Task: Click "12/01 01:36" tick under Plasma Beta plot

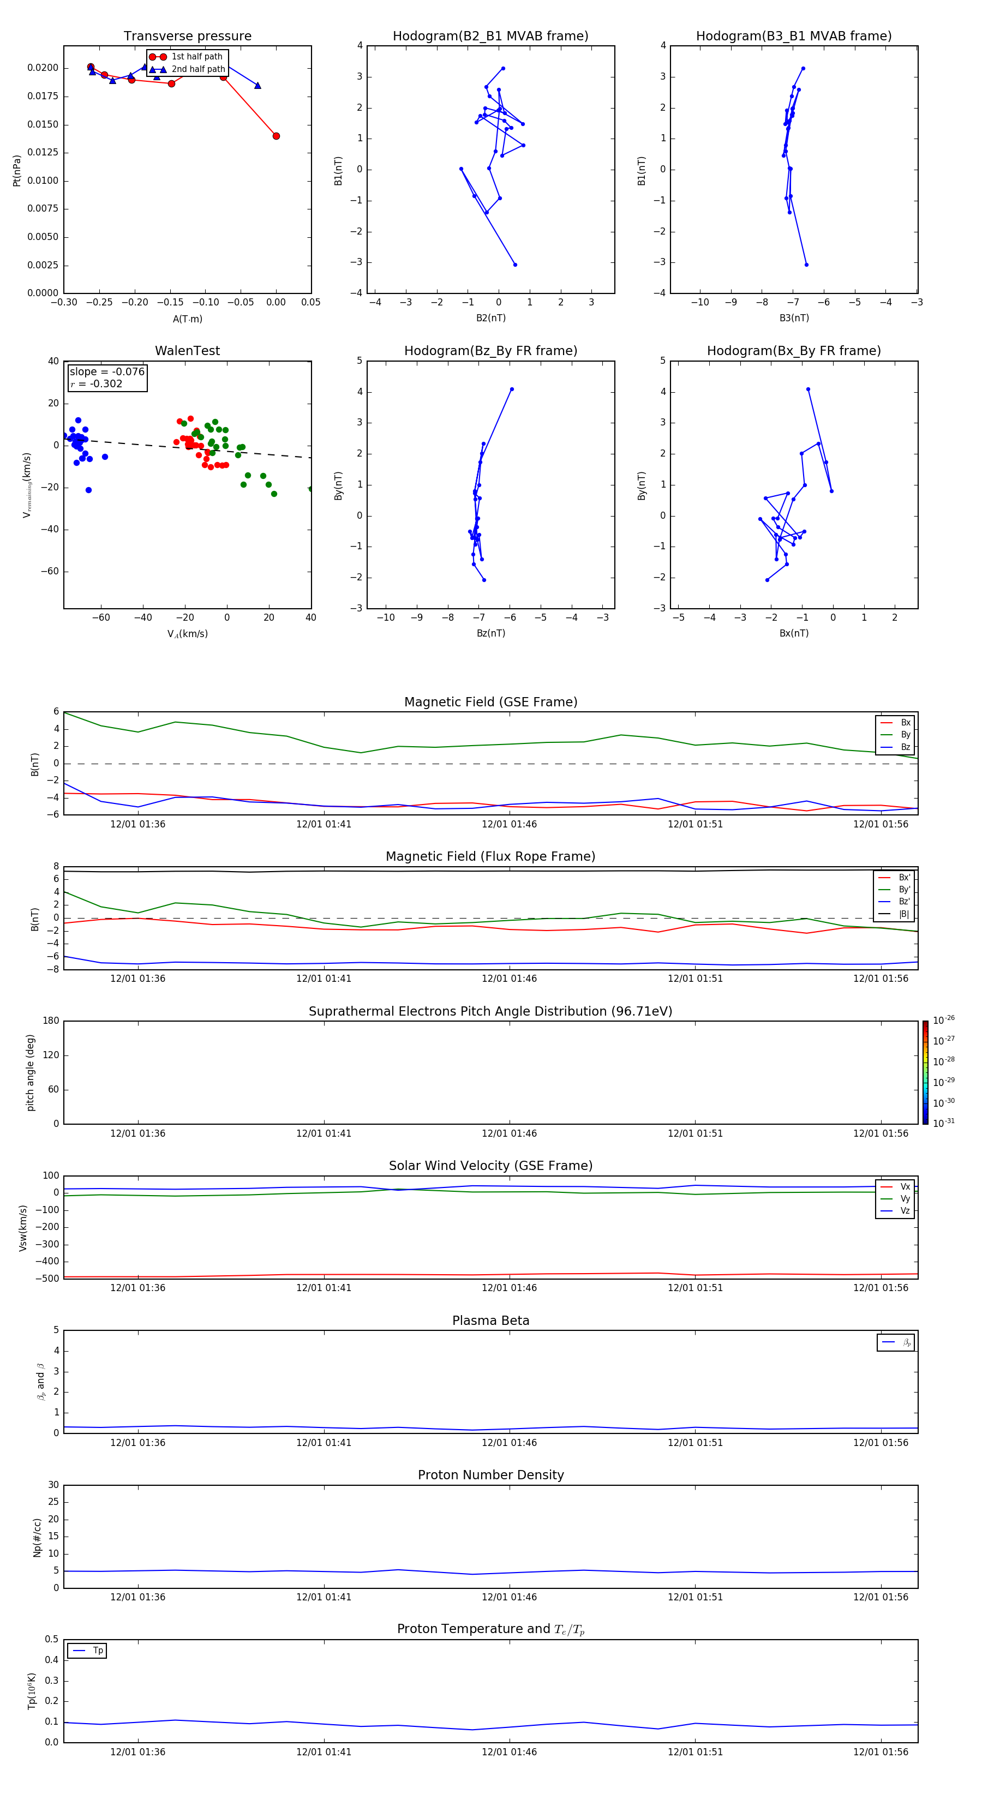Action: (137, 1443)
